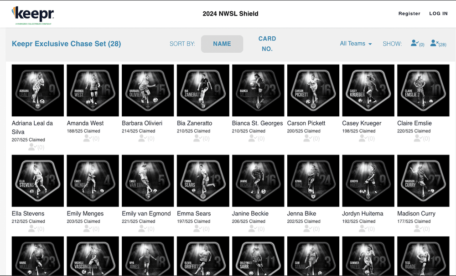Open Amanda West card image
The width and height of the screenshot is (456, 276).
tap(93, 90)
